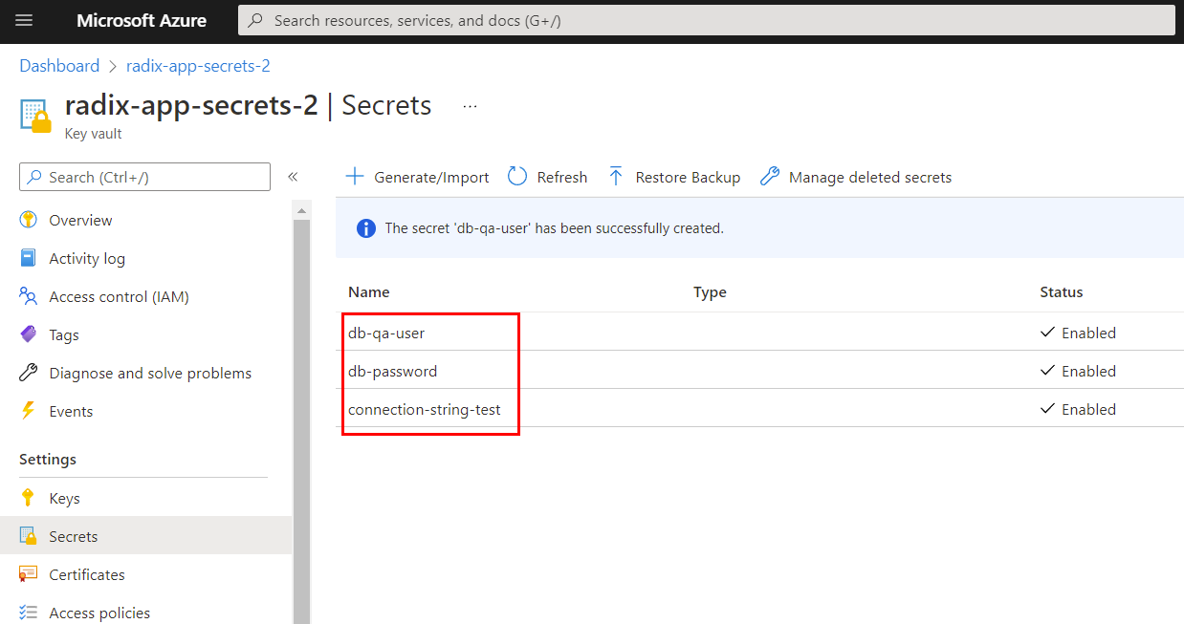Open Manage deleted secrets

855,177
